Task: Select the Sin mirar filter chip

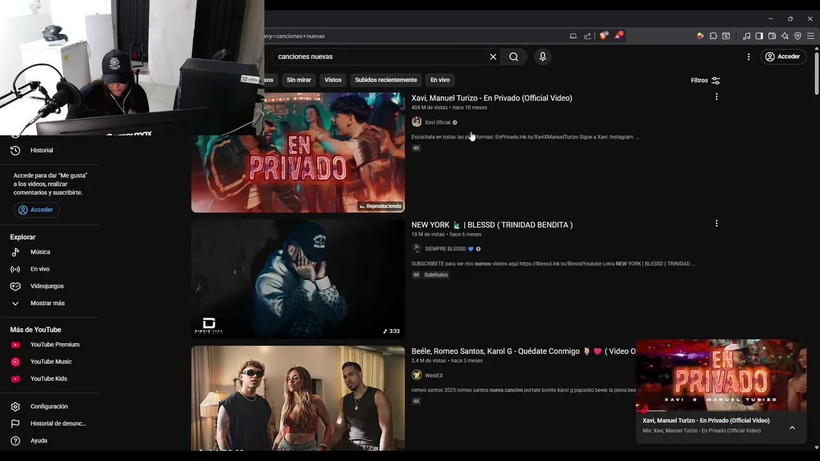Action: [299, 80]
